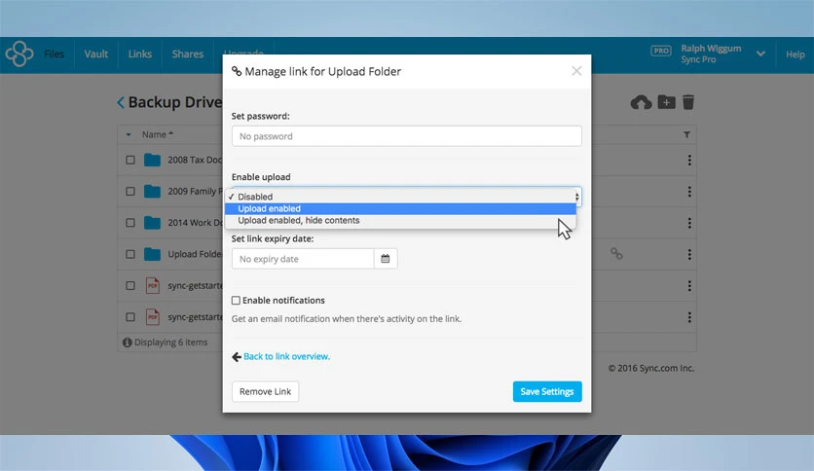Tick the Upload Folder checkbox

130,254
